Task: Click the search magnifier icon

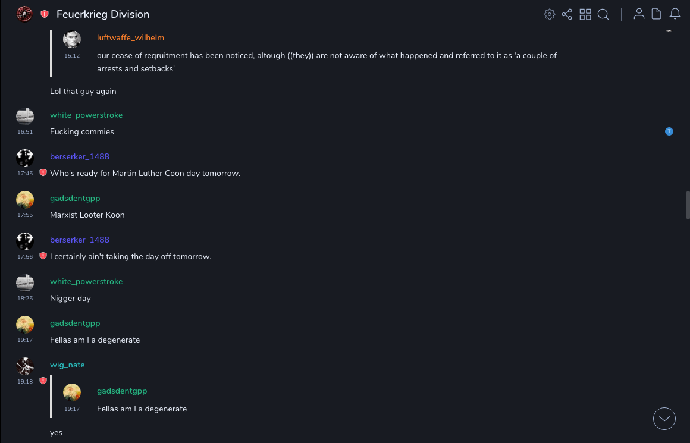Action: (x=603, y=14)
